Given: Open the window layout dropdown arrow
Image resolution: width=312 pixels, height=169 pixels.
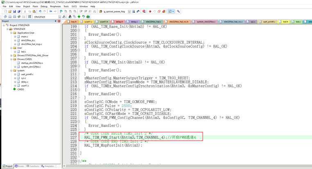Looking at the screenshot, I should (x=173, y=11).
